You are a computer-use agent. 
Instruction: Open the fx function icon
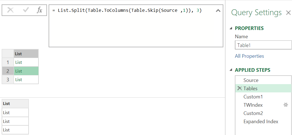(40, 10)
